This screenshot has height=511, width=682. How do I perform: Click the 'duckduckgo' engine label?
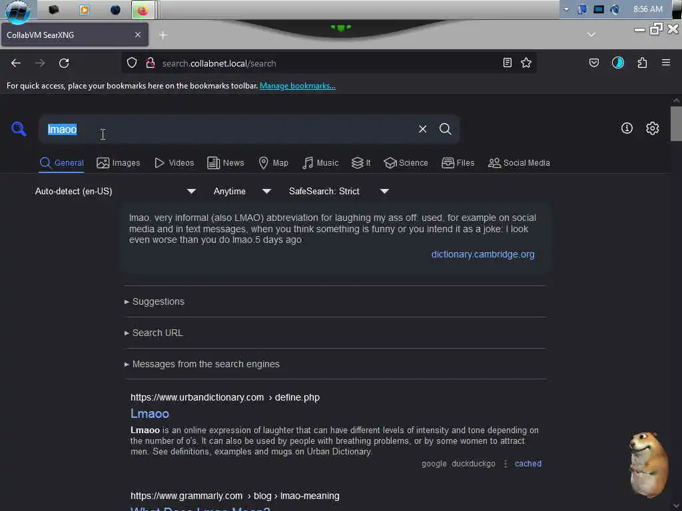point(474,464)
